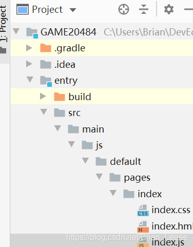Click the Project view window icon
Viewport: 193px width, 247px height.
(23, 9)
